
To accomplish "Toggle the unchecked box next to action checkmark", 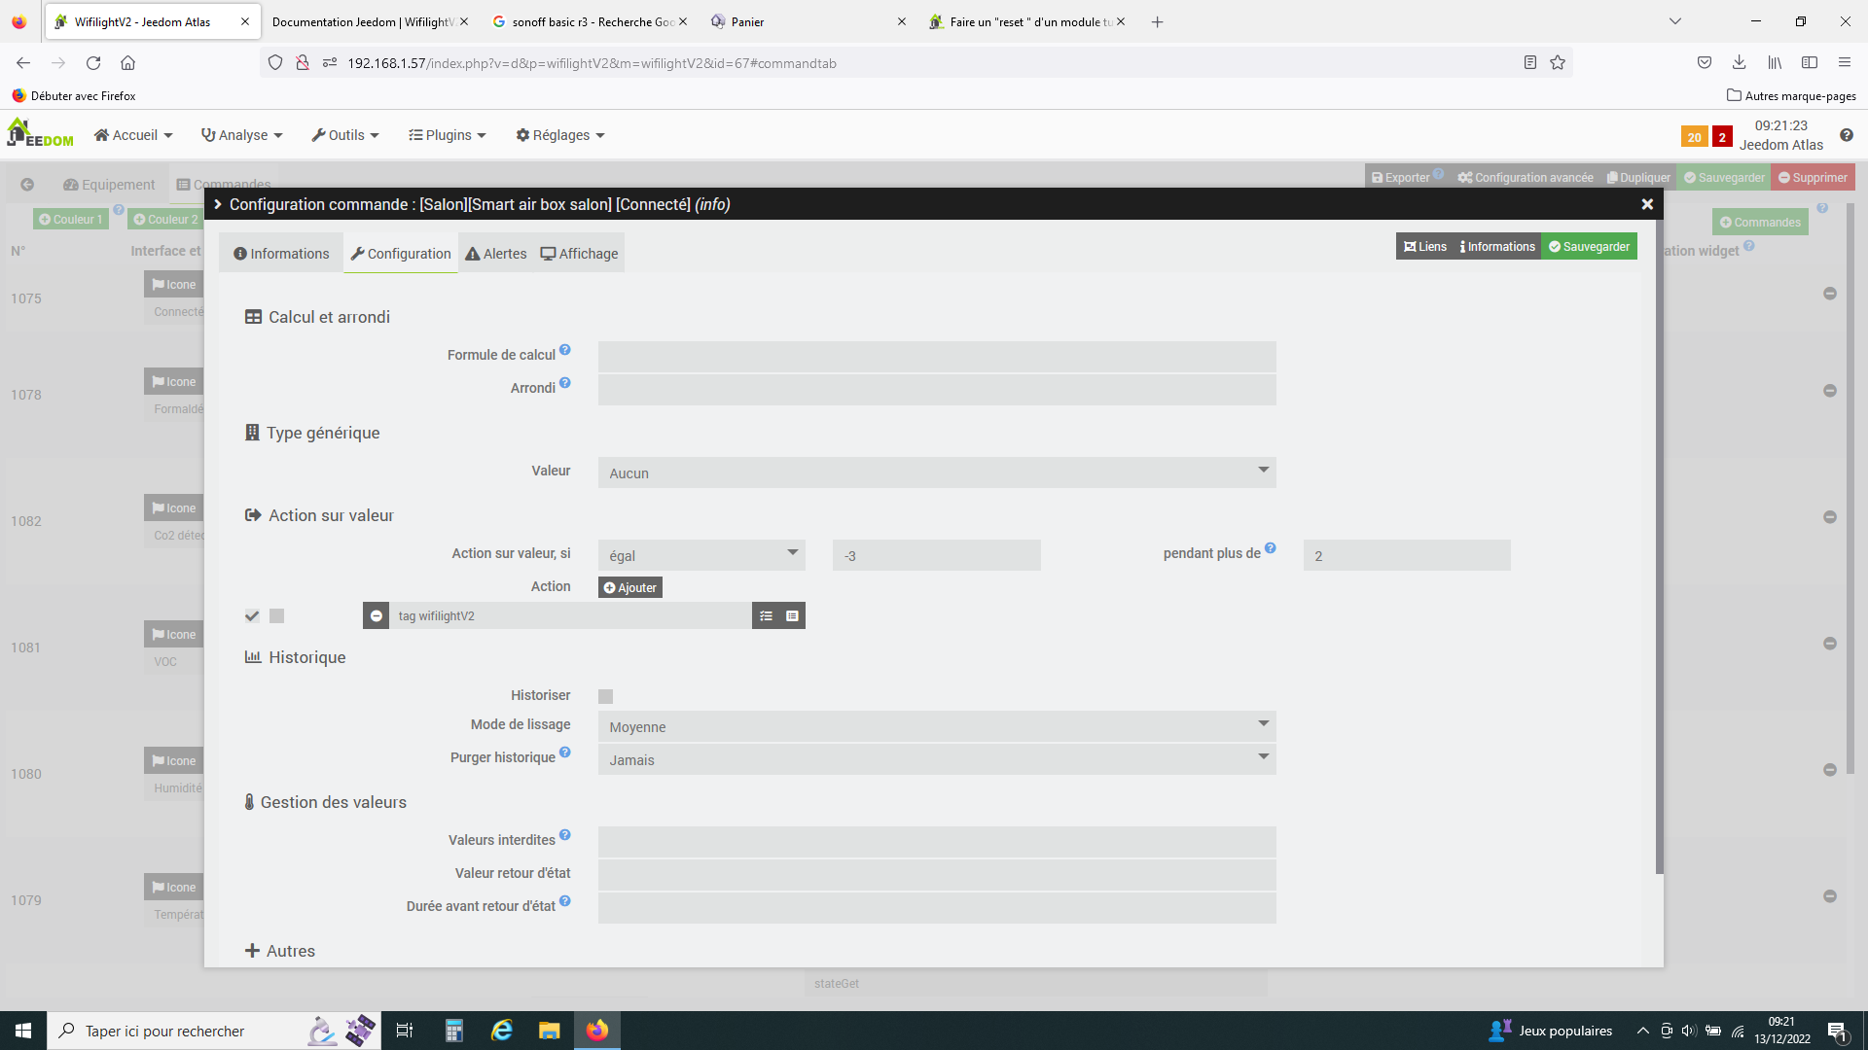I will click(x=277, y=616).
